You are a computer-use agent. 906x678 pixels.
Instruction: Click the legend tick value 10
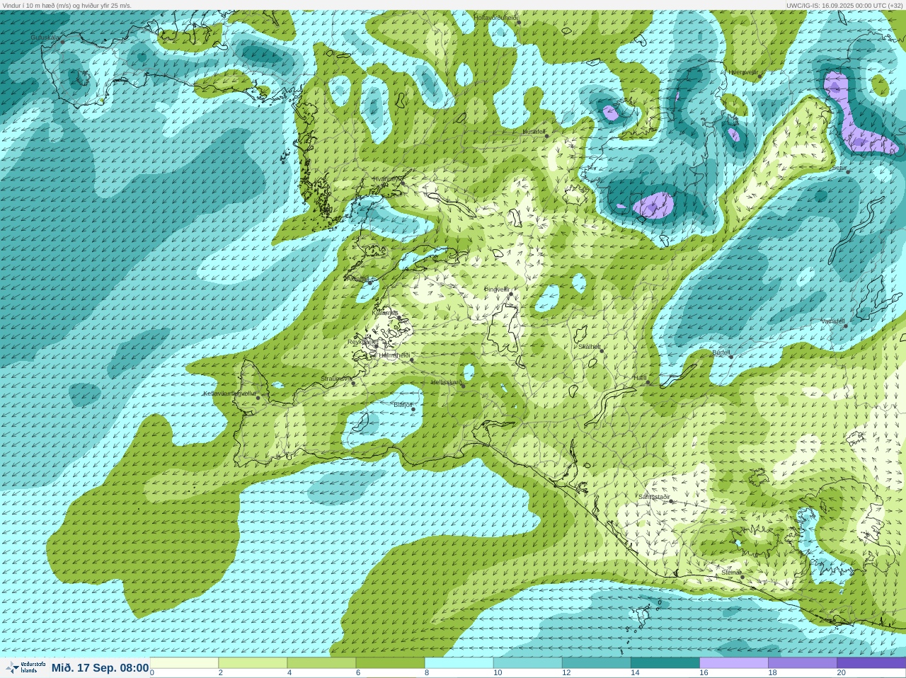pyautogui.click(x=498, y=673)
